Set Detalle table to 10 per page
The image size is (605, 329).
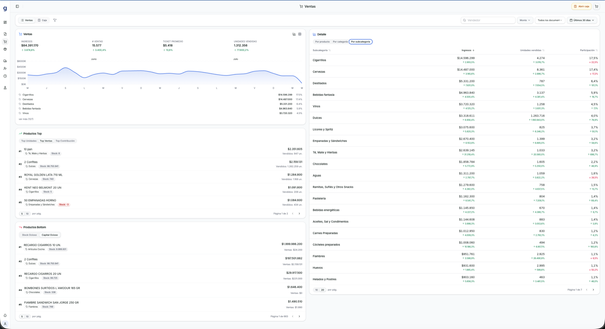(316, 290)
